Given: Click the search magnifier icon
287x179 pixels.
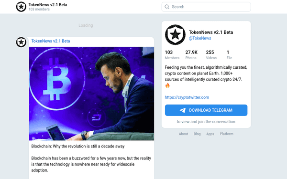Looking at the screenshot, I should click(x=167, y=7).
